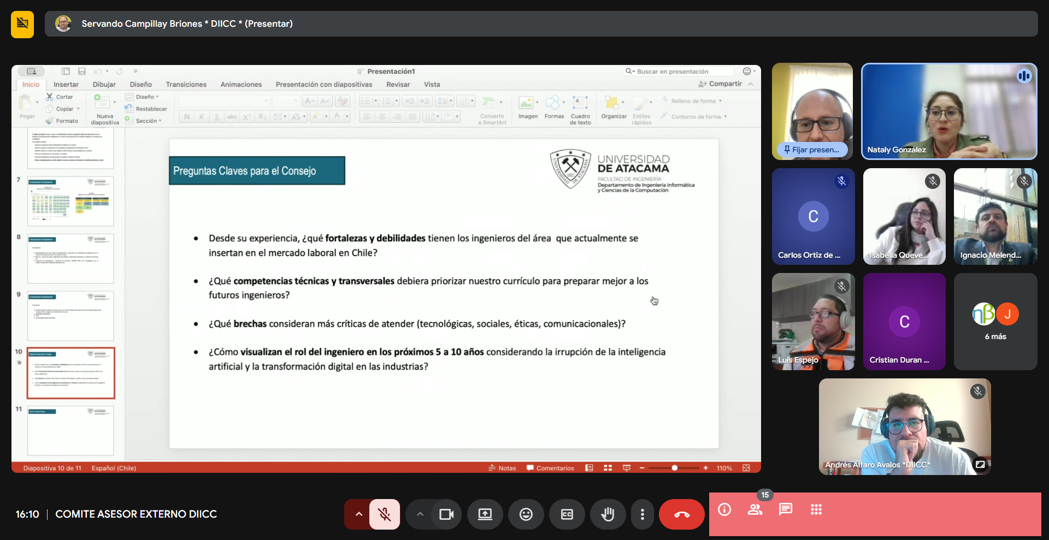Switch to the Transiciones ribbon tab
Viewport: 1049px width, 540px height.
tap(186, 85)
